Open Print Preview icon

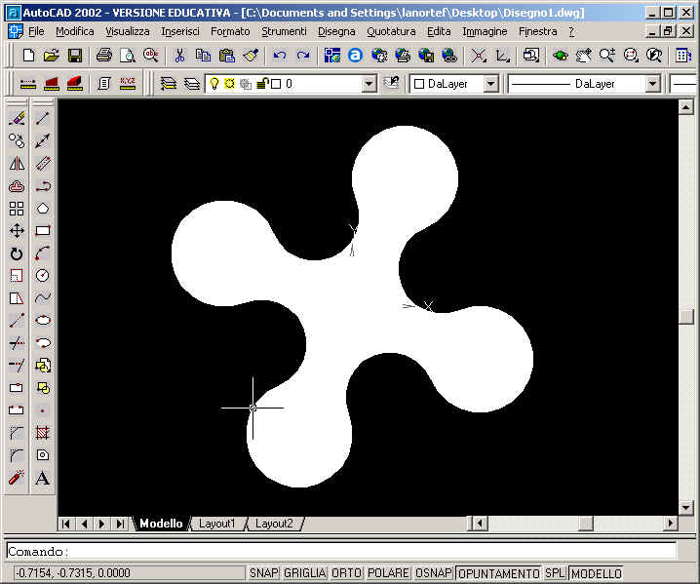128,56
